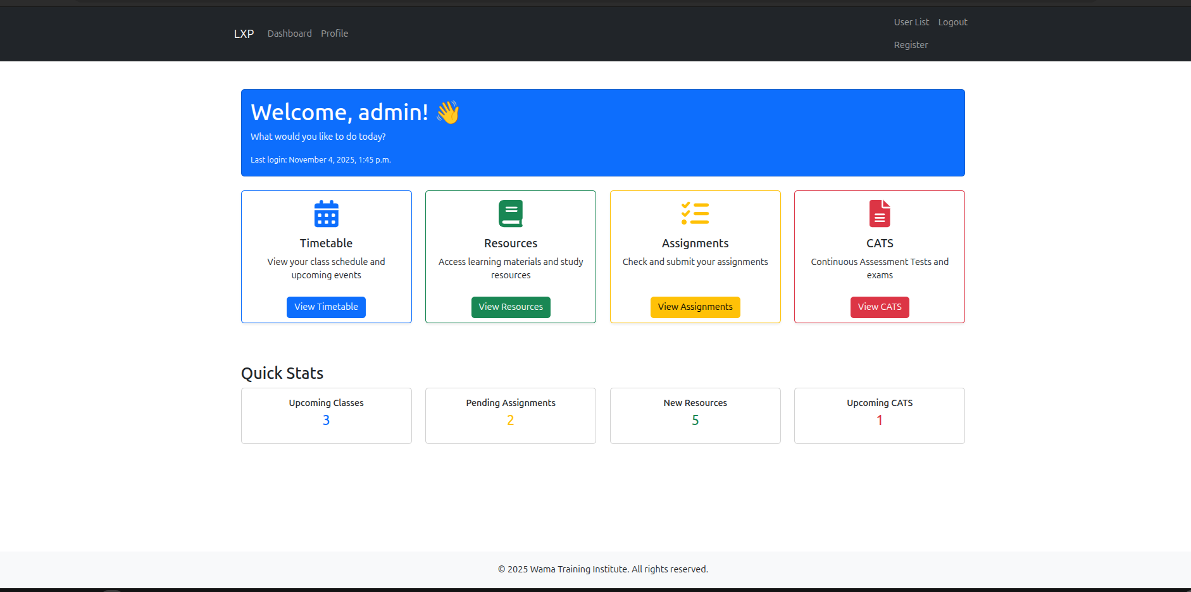Click the blue calendar icon above Timetable
The width and height of the screenshot is (1191, 592).
326,213
